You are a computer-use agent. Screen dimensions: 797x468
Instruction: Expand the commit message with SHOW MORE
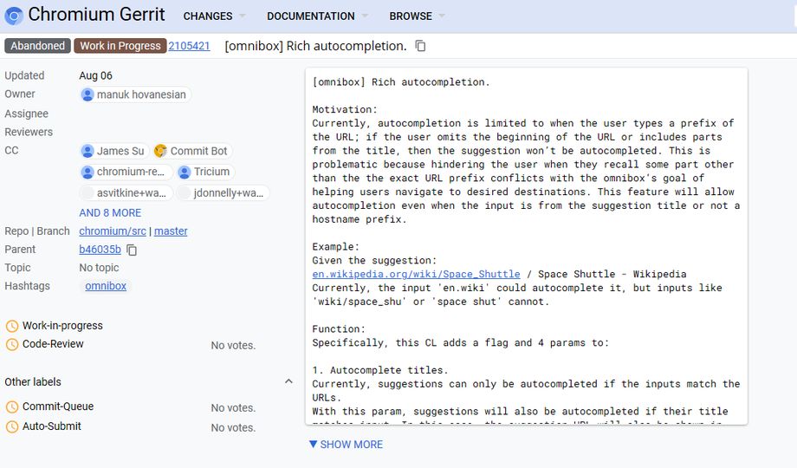pos(346,445)
